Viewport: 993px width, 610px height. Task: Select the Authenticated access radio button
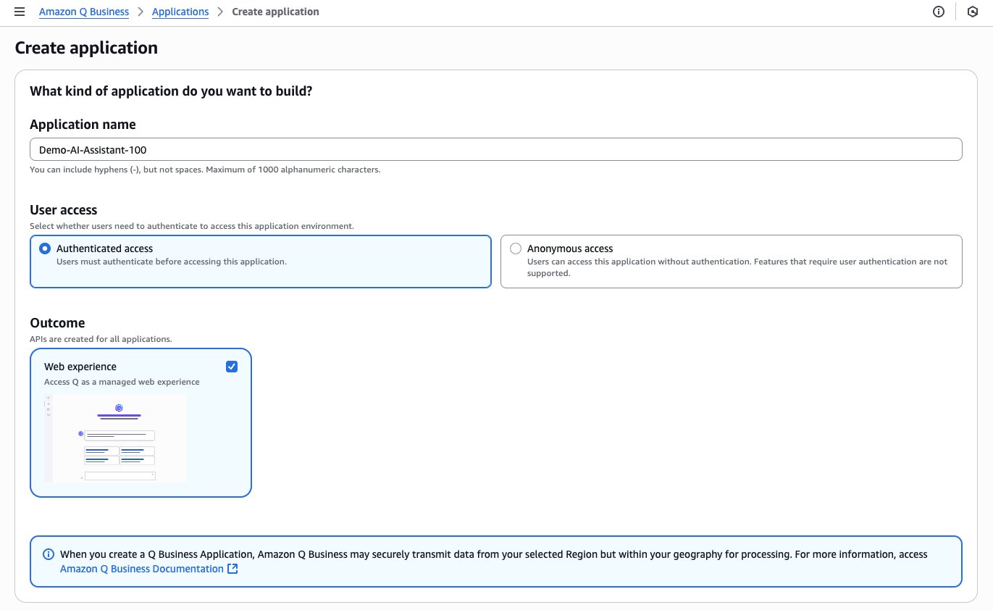click(x=45, y=248)
